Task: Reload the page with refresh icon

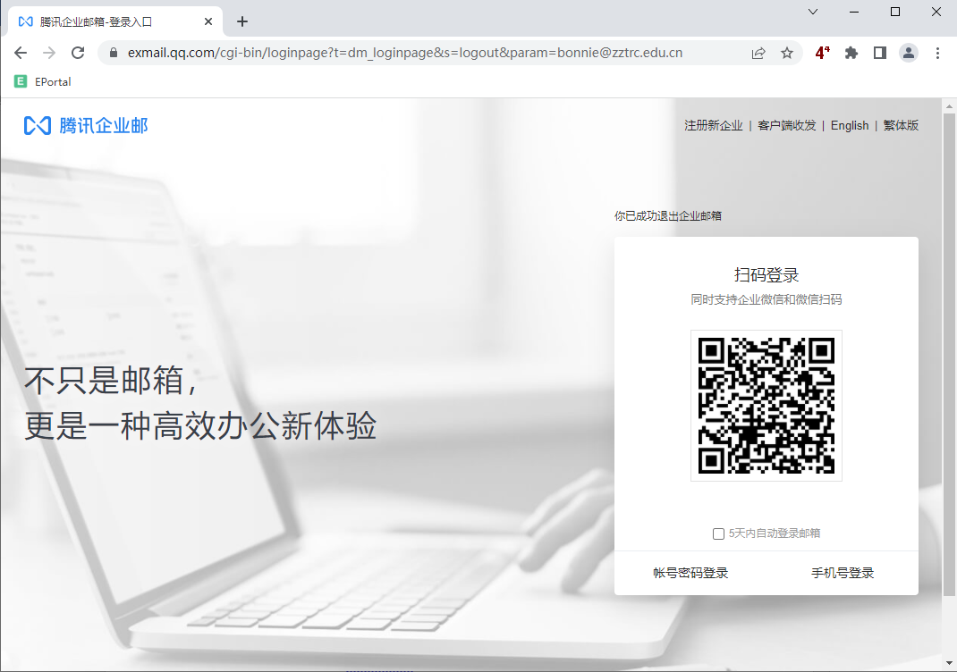Action: point(78,53)
